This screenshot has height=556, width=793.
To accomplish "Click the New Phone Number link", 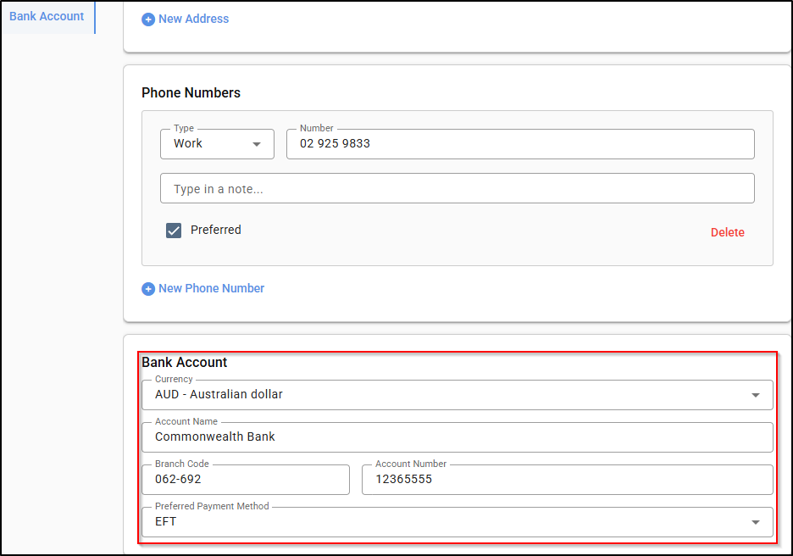I will [x=212, y=288].
